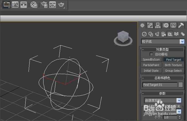Image resolution: width=187 pixels, height=121 pixels.
Task: Click the Initial State button
Action: (151, 71)
